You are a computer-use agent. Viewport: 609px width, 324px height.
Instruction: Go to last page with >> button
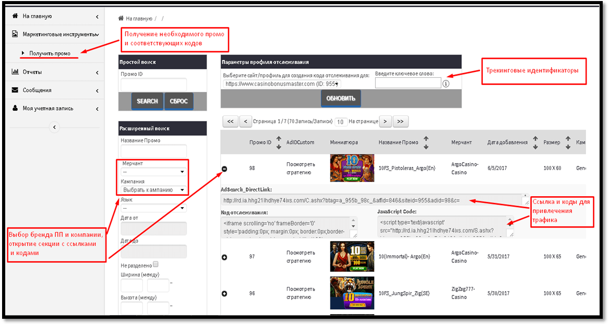(x=400, y=122)
